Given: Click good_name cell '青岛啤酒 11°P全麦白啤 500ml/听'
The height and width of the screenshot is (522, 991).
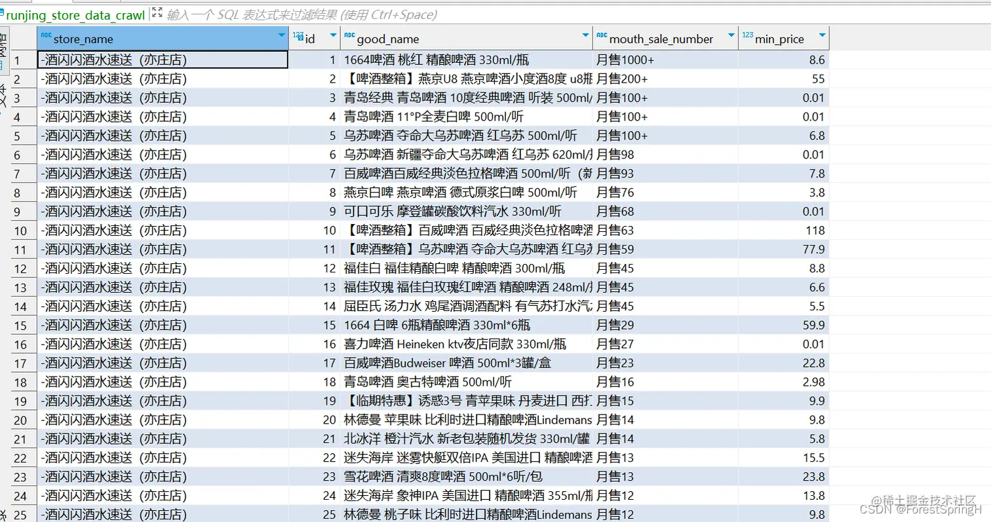Looking at the screenshot, I should (x=467, y=117).
